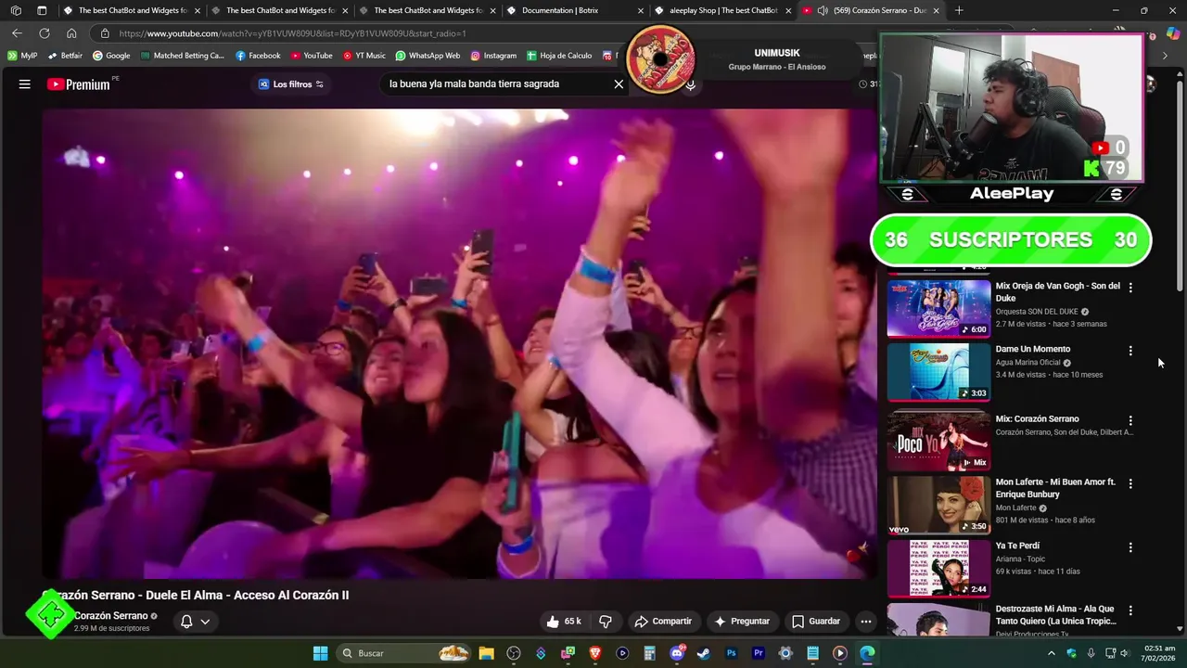Click the recommendations sidebar scrollbar
Viewport: 1187px width, 668px height.
pos(1180,186)
